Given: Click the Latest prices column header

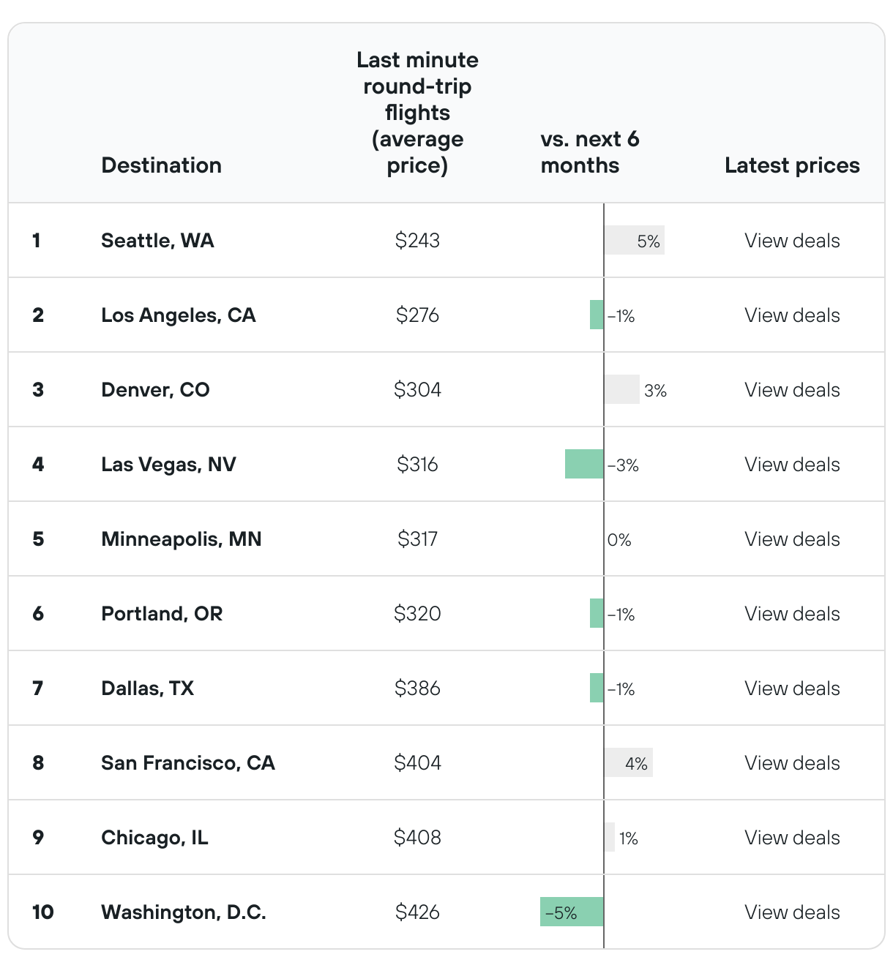Looking at the screenshot, I should click(x=792, y=165).
